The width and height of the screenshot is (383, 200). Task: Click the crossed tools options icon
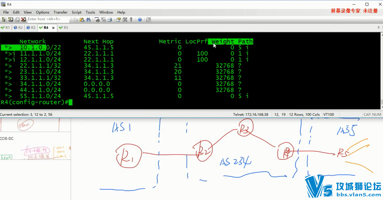point(125,20)
